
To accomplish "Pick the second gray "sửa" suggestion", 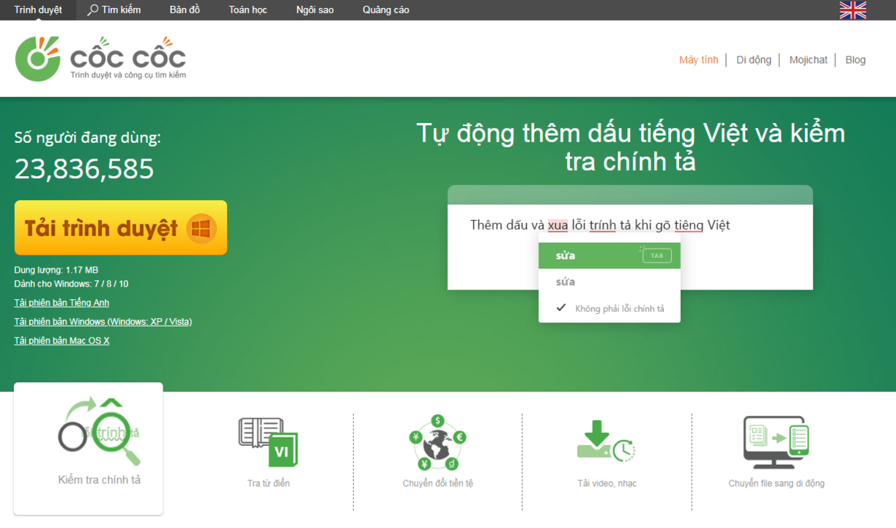I will tap(566, 282).
